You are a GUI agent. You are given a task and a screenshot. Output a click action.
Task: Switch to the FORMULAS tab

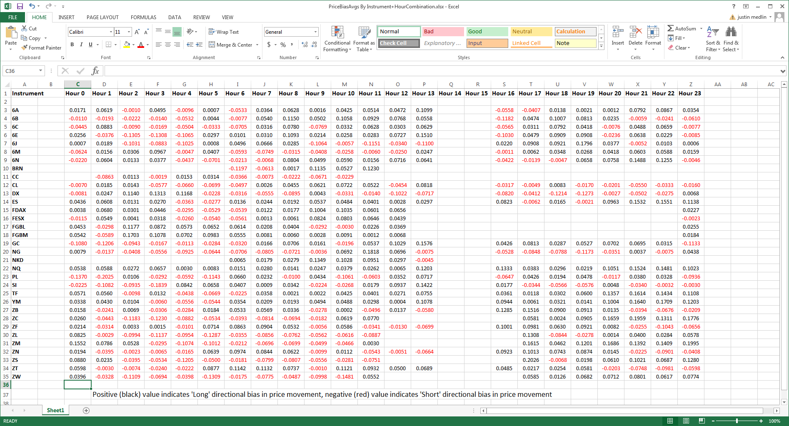pyautogui.click(x=144, y=17)
